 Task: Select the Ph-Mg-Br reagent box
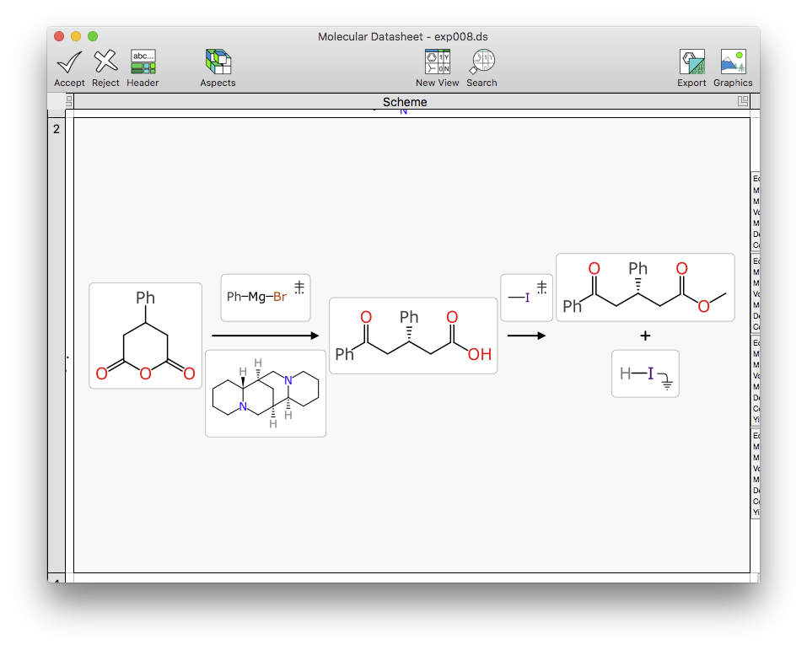coord(266,298)
